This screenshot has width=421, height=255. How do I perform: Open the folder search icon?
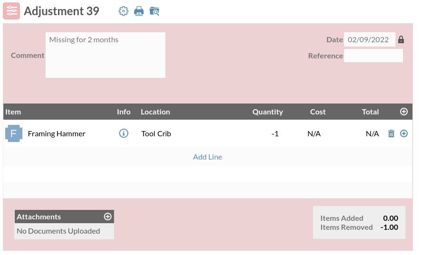click(154, 11)
